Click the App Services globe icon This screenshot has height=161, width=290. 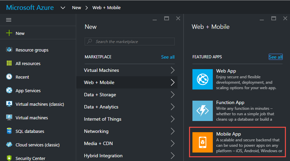[9, 90]
